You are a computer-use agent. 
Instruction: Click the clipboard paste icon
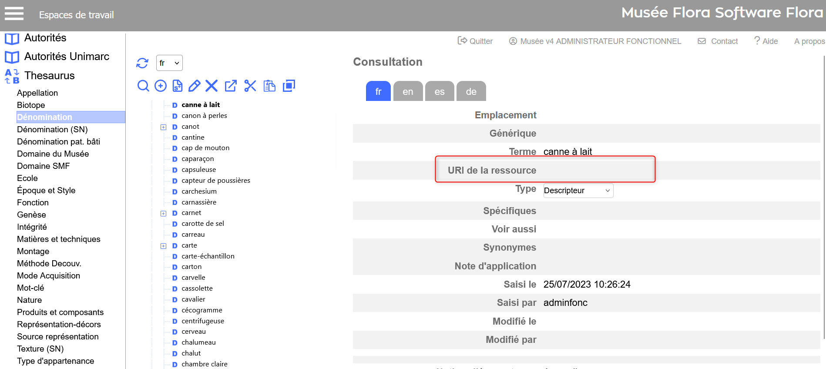(269, 86)
